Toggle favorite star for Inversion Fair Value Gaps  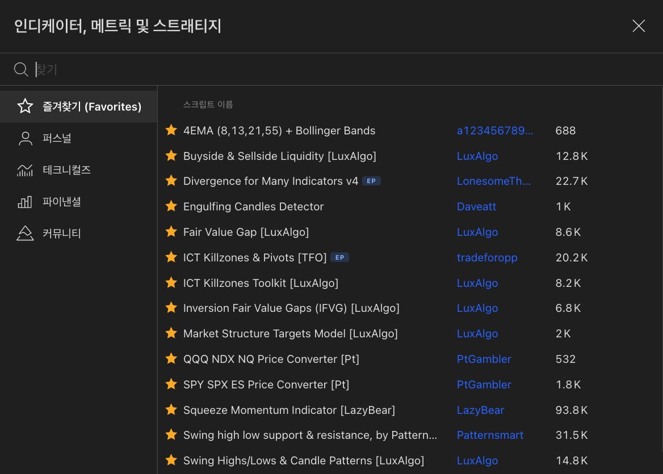coord(171,308)
